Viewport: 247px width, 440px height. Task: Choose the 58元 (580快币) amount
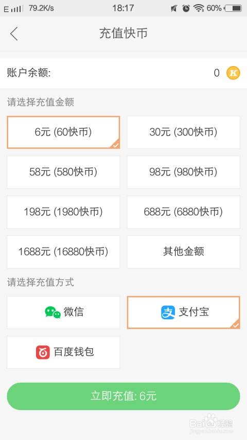tap(63, 172)
